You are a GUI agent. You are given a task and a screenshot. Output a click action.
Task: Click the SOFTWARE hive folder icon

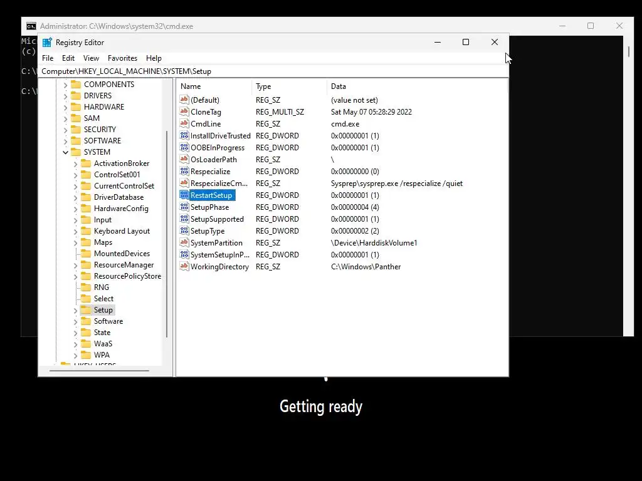[x=76, y=141]
